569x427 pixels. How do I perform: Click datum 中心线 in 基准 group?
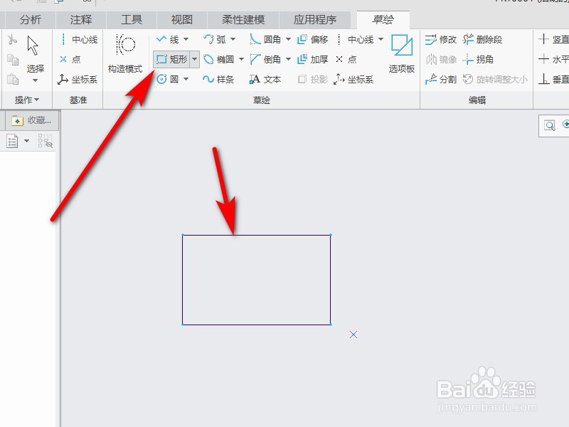[x=79, y=39]
